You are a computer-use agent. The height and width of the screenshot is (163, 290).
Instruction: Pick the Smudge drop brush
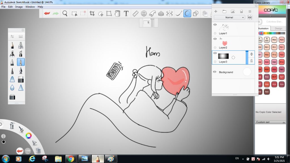coord(12,87)
